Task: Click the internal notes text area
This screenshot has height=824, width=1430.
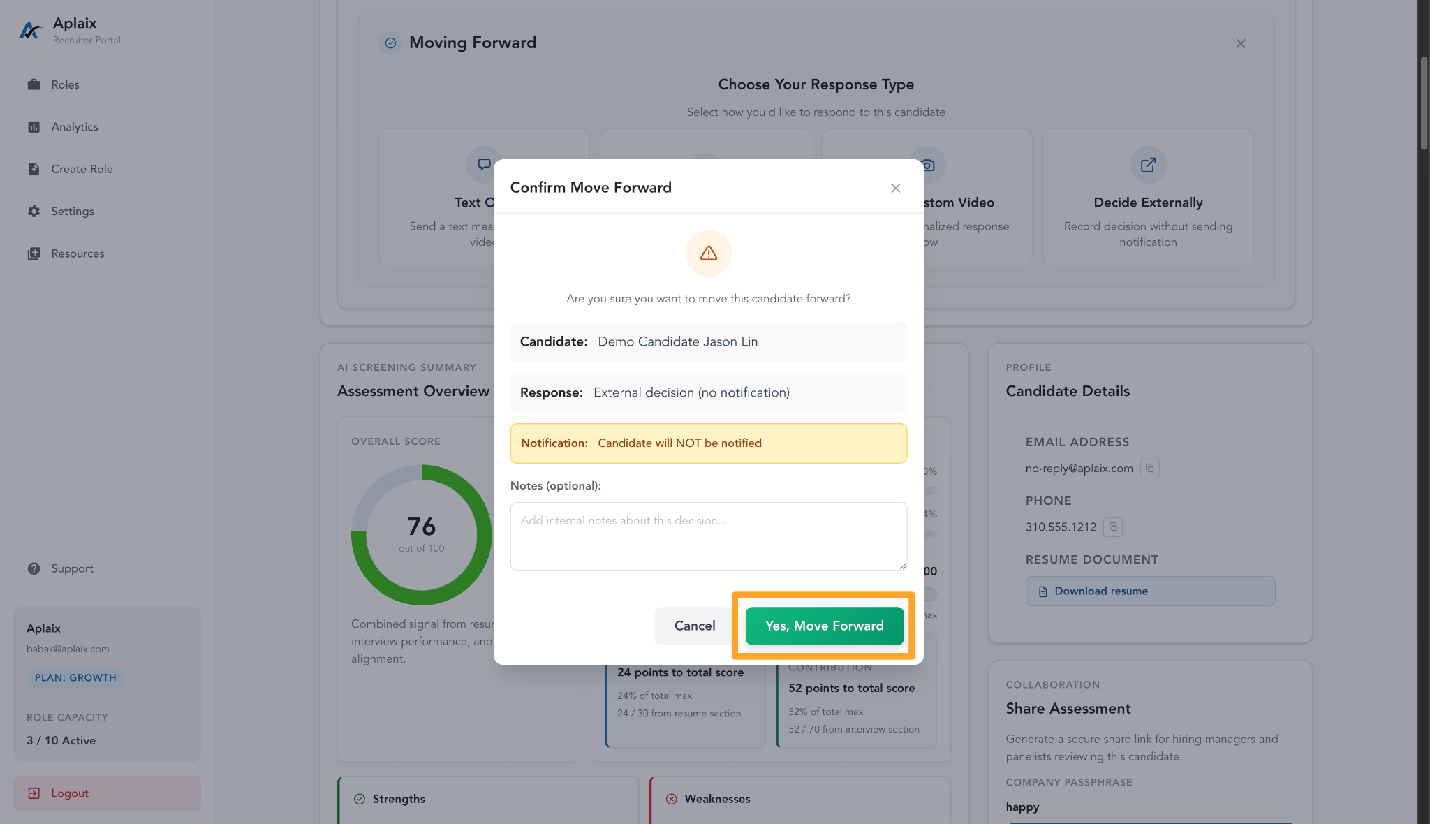Action: coord(709,536)
